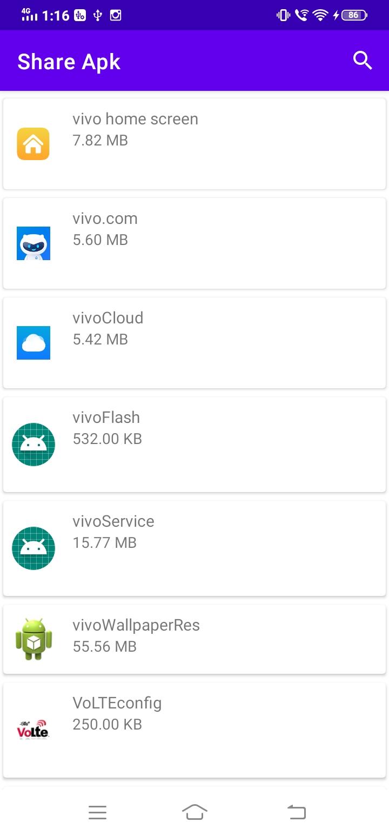The image size is (389, 835).
Task: Select the vivo.com list entry text
Action: coord(105,218)
